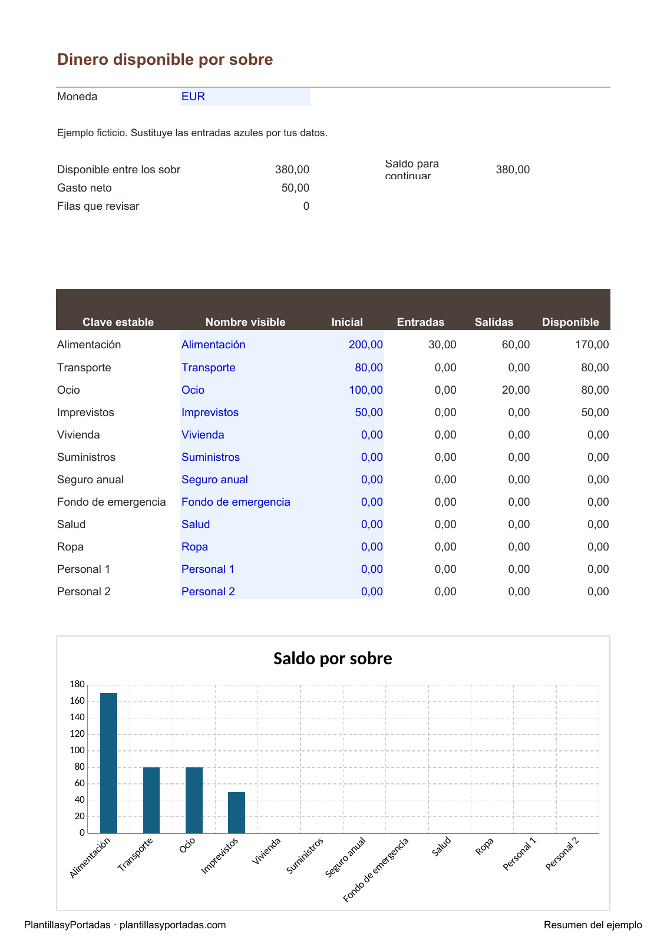Image resolution: width=667 pixels, height=943 pixels.
Task: Click the "Saldo para continuar" label
Action: [x=412, y=170]
